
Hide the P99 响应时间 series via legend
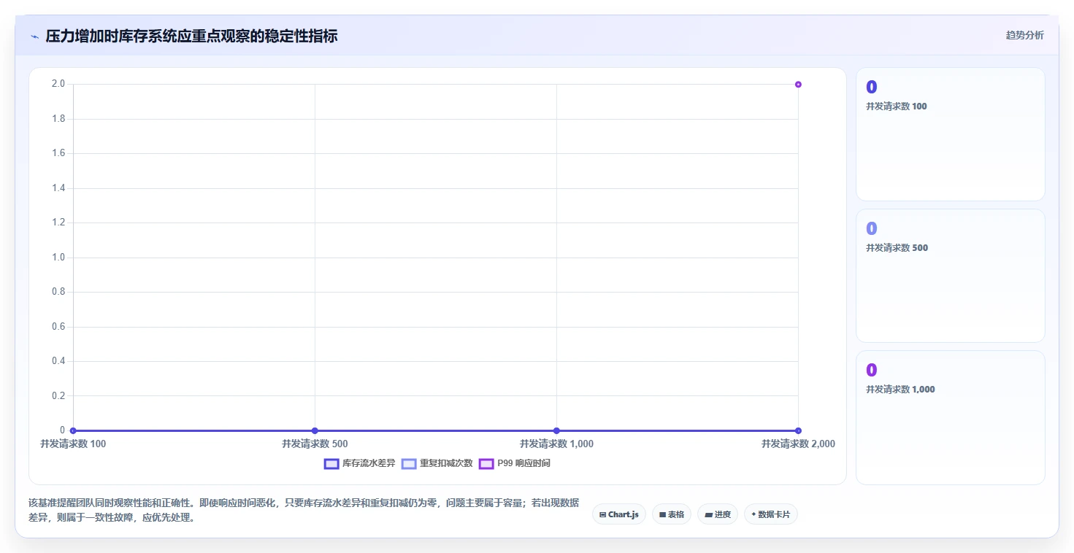(x=515, y=463)
